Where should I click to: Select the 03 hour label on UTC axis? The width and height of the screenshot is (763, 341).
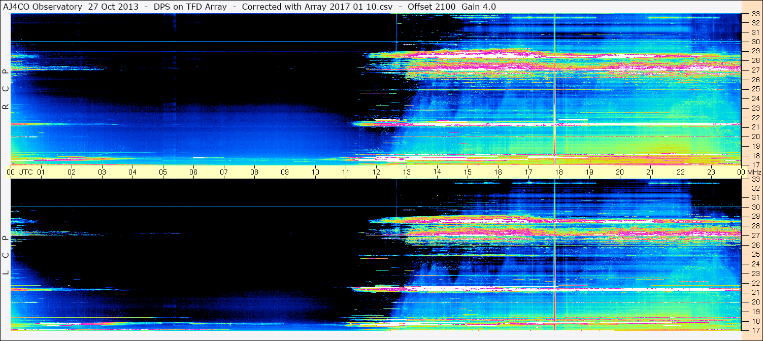click(102, 172)
